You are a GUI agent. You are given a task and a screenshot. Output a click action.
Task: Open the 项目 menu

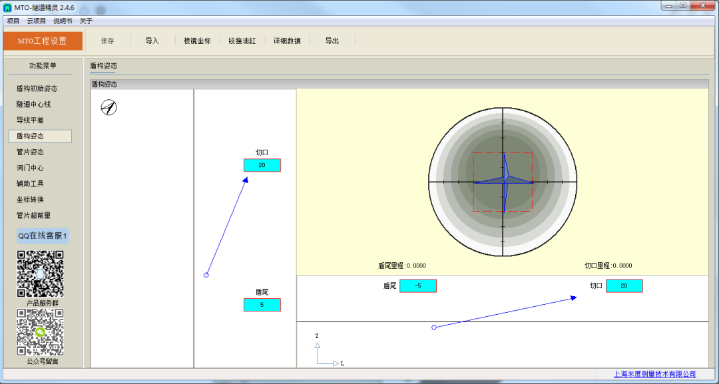(13, 21)
